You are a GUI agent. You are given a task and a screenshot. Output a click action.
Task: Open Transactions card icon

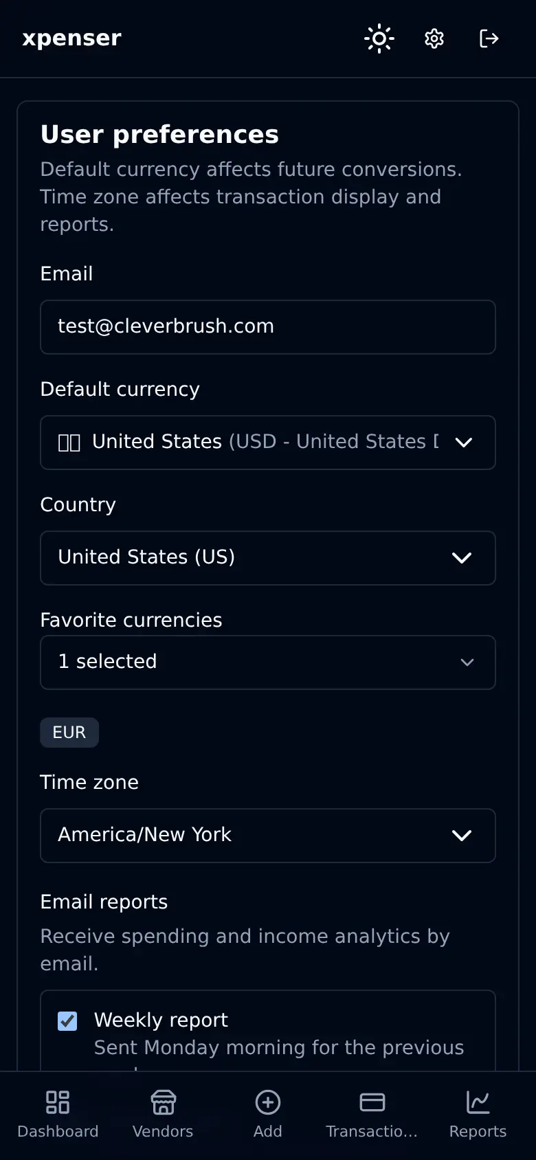[x=372, y=1102]
